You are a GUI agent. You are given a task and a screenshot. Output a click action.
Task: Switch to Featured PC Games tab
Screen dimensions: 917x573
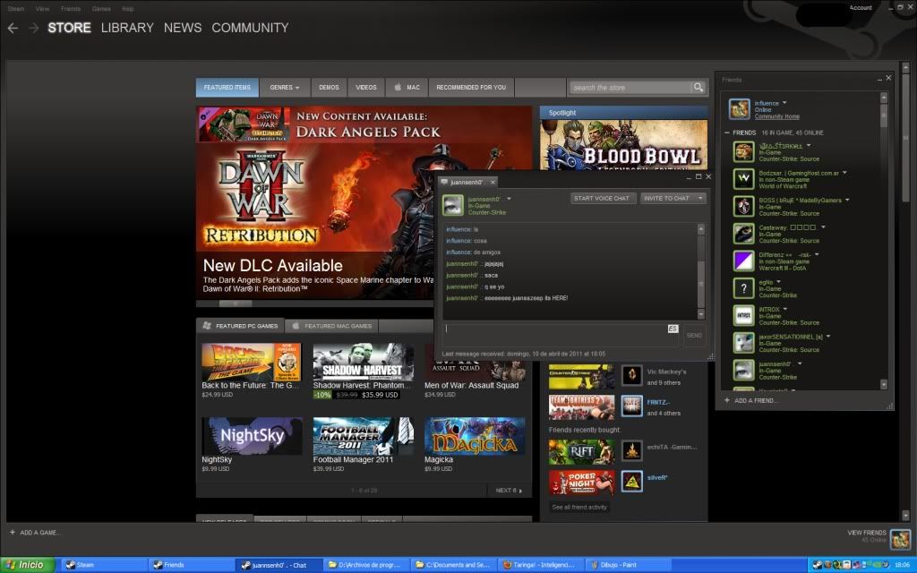(x=240, y=326)
